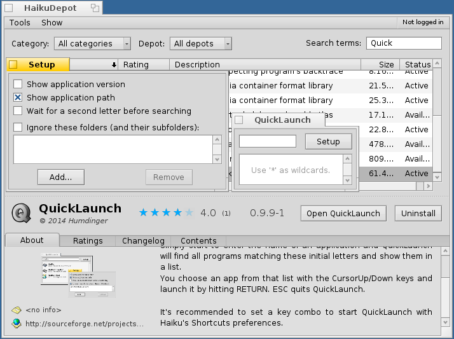Click the QuickLaunch package title

point(80,209)
